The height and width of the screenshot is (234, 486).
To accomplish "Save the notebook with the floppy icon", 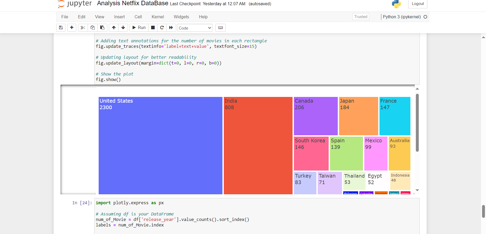I will point(61,28).
